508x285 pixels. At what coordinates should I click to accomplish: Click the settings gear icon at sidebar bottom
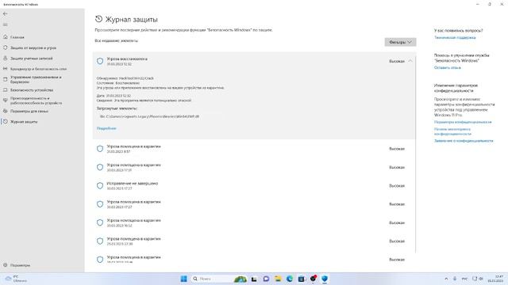(6, 265)
